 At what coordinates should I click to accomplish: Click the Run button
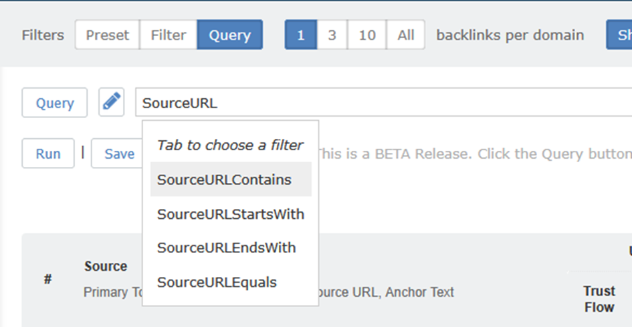(x=48, y=153)
